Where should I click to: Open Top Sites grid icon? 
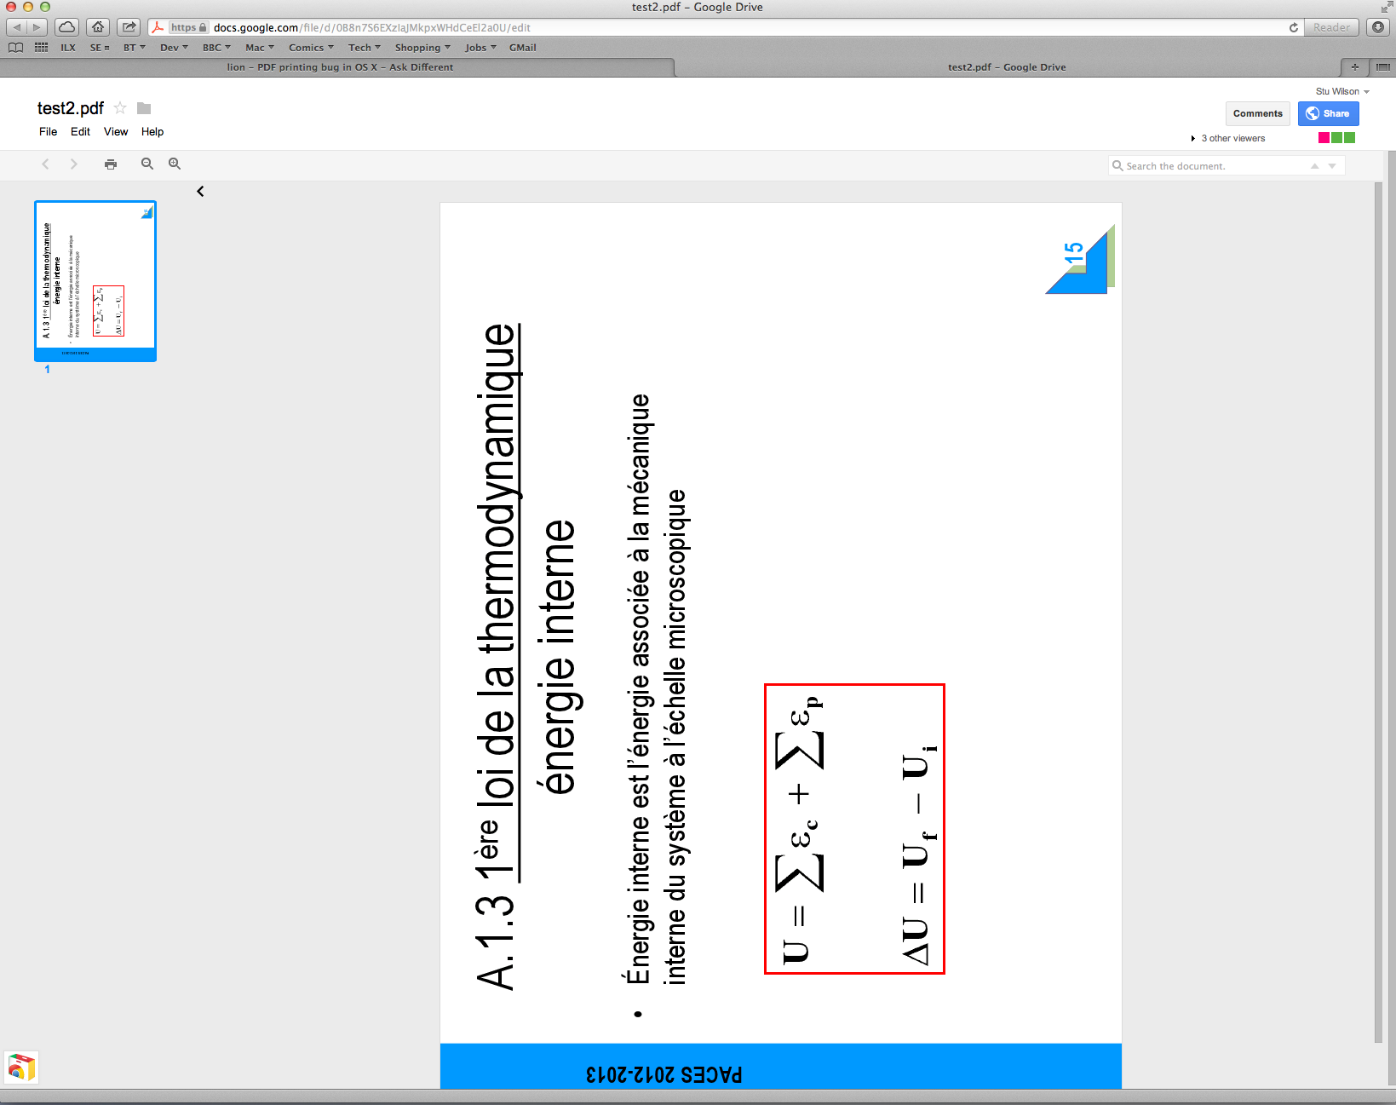[x=41, y=48]
